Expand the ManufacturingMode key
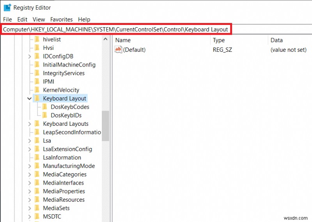This screenshot has height=222, width=312. 30,166
